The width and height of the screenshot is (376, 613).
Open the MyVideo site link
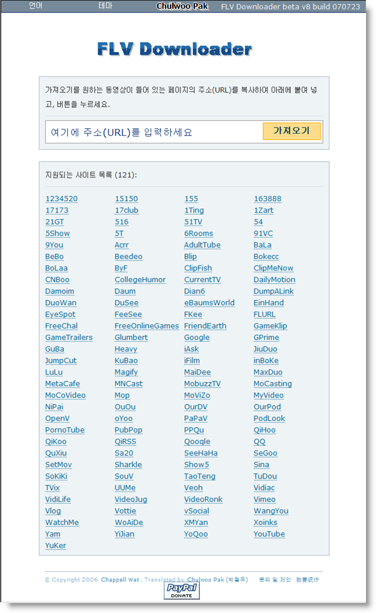tap(268, 395)
